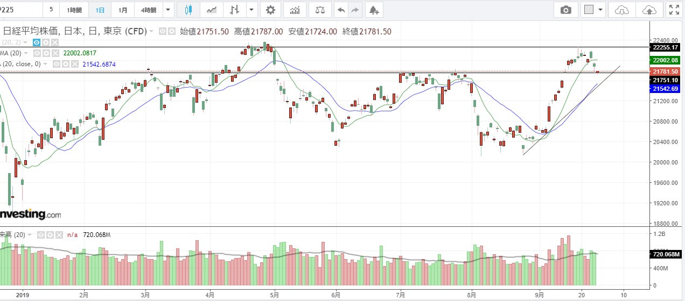Open the indicators icon

pos(295,10)
